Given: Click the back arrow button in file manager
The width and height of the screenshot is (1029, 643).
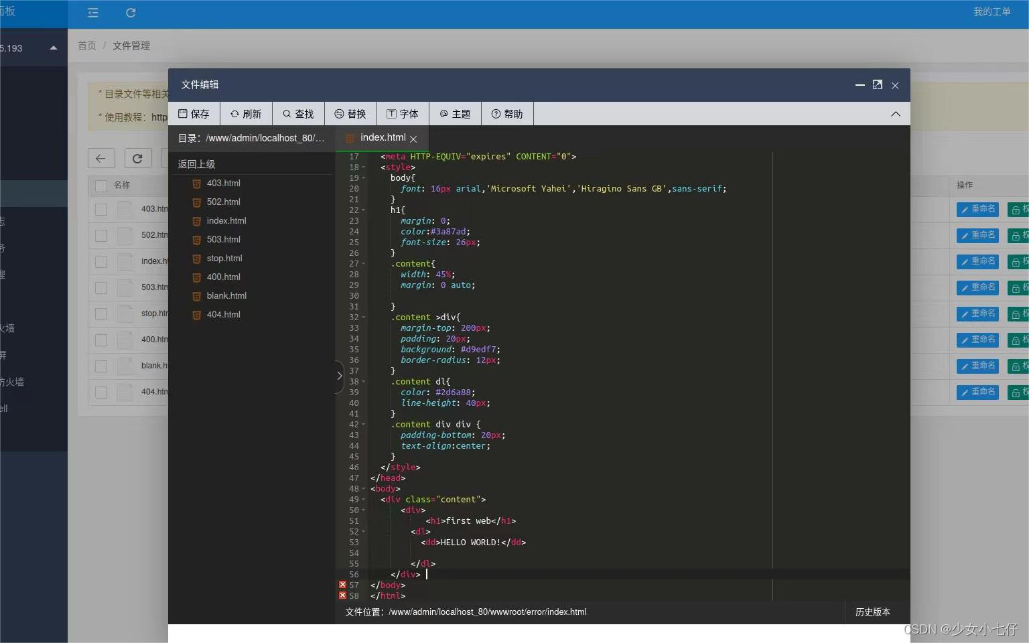Looking at the screenshot, I should tap(101, 158).
